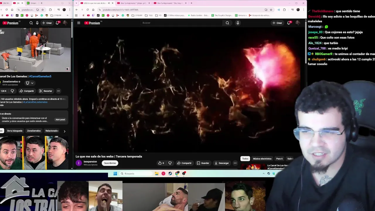375x211 pixels.
Task: Show more chips with right arrow in left window
Action: pos(64,131)
